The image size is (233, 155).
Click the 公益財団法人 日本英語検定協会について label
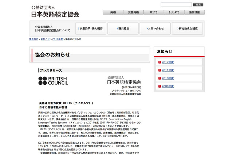tap(52, 29)
